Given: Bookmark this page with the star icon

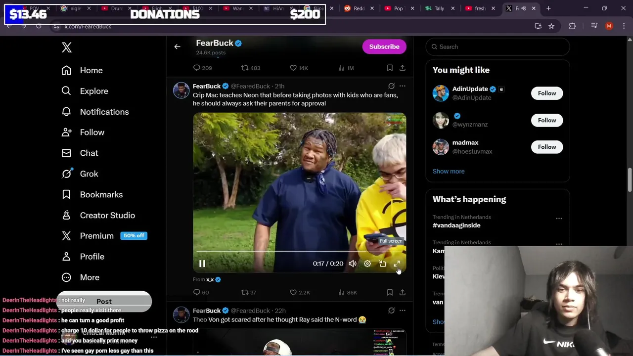Looking at the screenshot, I should (551, 26).
